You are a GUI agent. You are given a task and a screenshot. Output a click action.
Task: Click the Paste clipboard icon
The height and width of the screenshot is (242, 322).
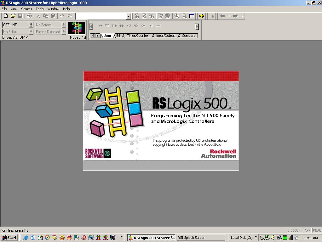53,16
